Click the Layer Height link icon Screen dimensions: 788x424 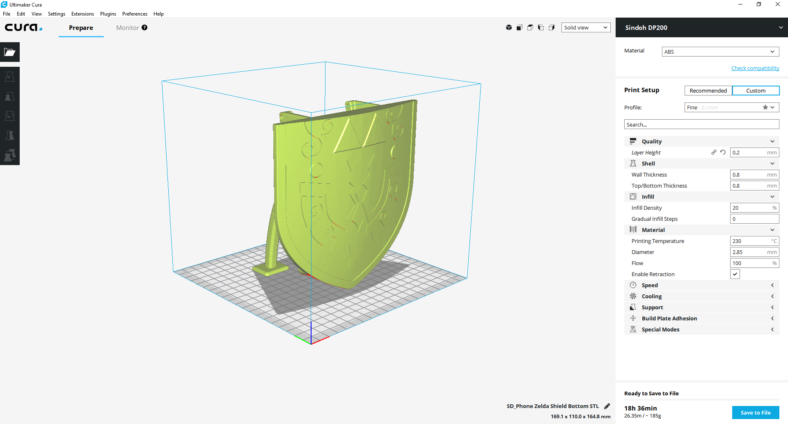click(714, 152)
